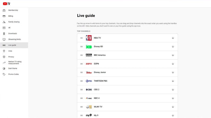Open Downloads settings
The height and width of the screenshot is (118, 211).
(14, 33)
